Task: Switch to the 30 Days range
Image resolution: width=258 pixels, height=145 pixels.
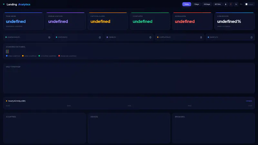Action: tap(207, 4)
